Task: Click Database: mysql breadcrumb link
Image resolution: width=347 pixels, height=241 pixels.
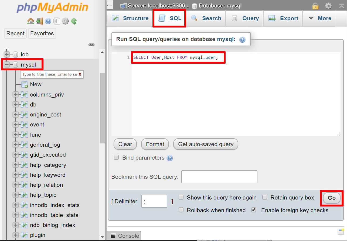Action: tap(220, 6)
